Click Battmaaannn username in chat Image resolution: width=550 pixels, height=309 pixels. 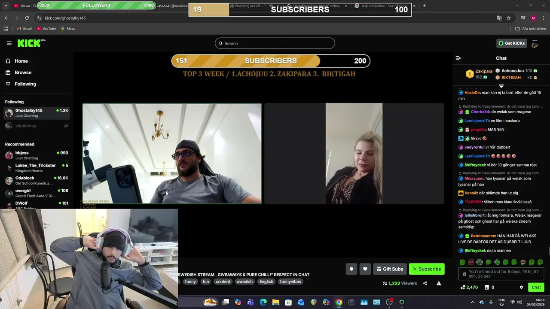pyautogui.click(x=483, y=236)
